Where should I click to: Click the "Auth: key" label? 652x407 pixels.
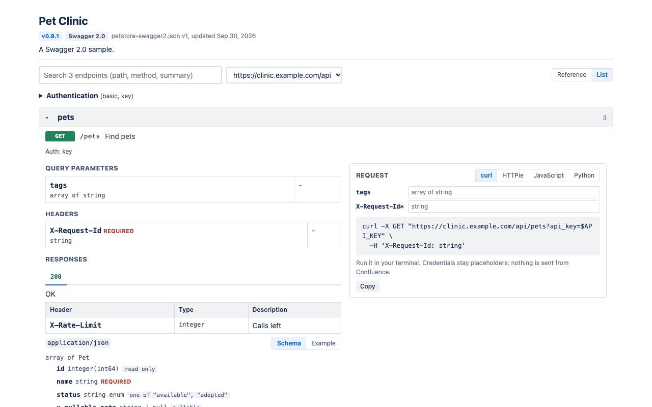(x=59, y=152)
